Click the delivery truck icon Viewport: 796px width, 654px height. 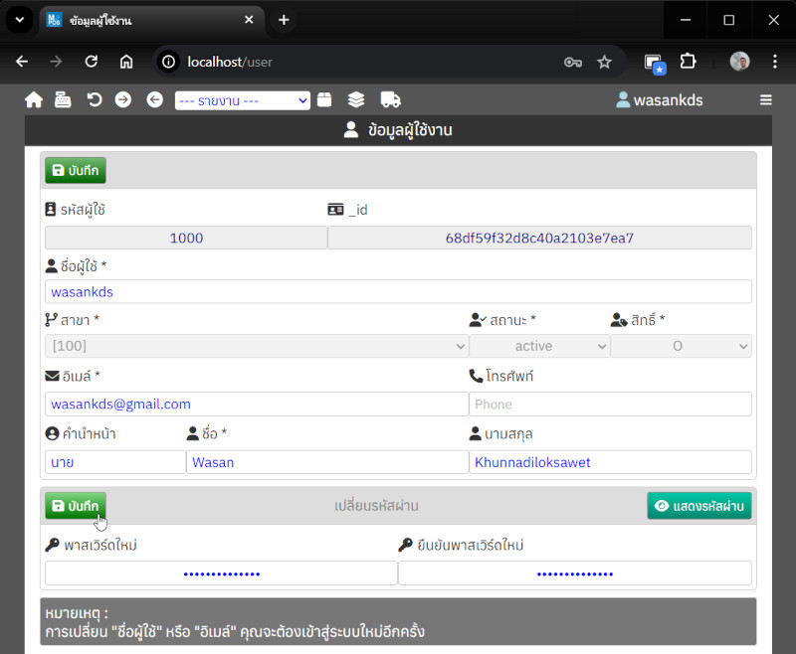(x=391, y=99)
